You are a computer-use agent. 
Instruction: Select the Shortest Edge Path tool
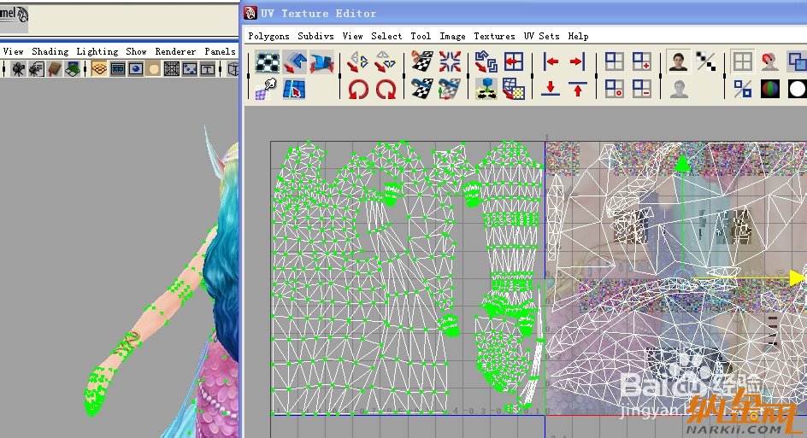pyautogui.click(x=294, y=89)
